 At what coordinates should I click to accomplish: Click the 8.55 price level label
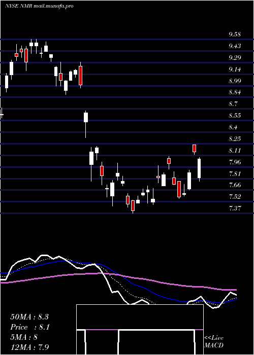click(235, 116)
